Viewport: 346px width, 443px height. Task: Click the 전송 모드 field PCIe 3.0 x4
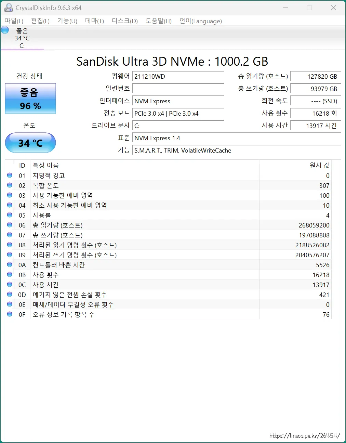[178, 114]
